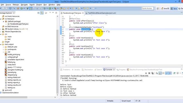Click the Open Perspective icon

click(158, 8)
